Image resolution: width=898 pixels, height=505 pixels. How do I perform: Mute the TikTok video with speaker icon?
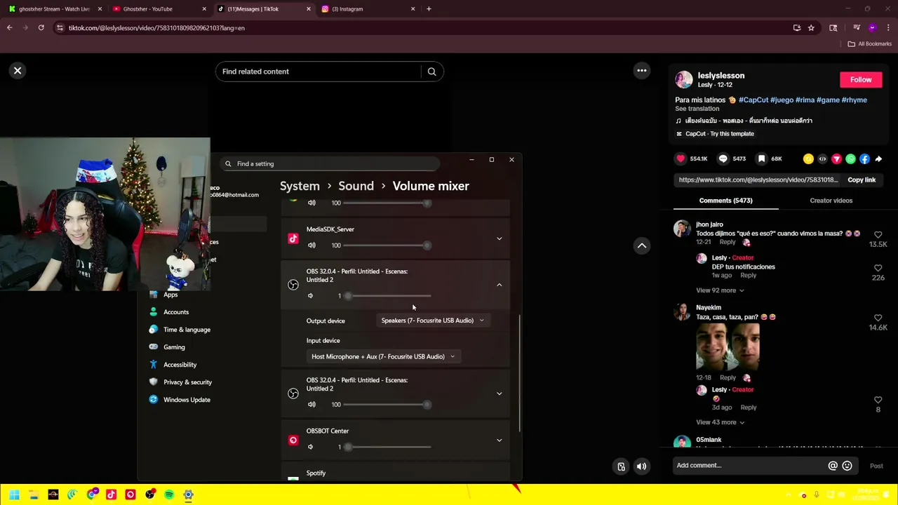(641, 466)
